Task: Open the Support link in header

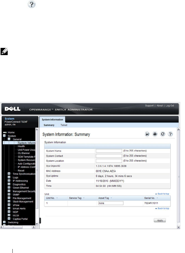Action: click(149, 106)
